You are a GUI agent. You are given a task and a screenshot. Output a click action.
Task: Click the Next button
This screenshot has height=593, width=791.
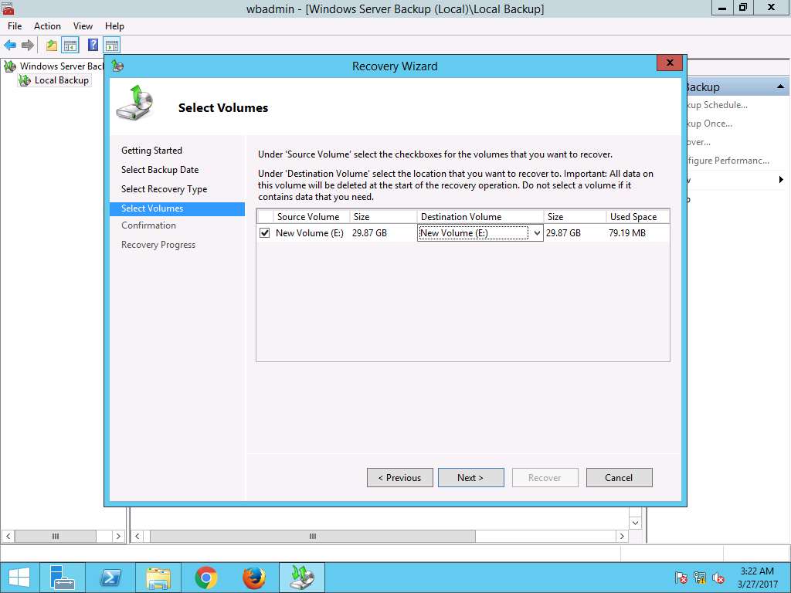470,477
